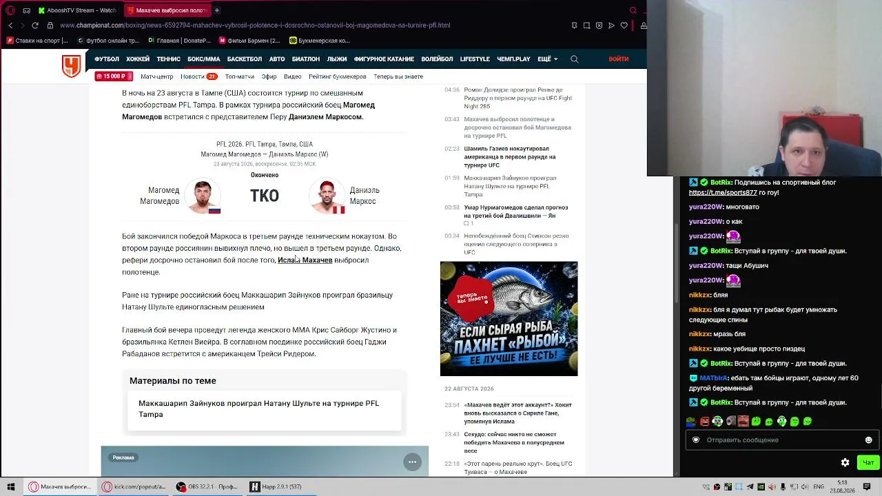The image size is (882, 496).
Task: Open chat settings gear
Action: click(845, 462)
